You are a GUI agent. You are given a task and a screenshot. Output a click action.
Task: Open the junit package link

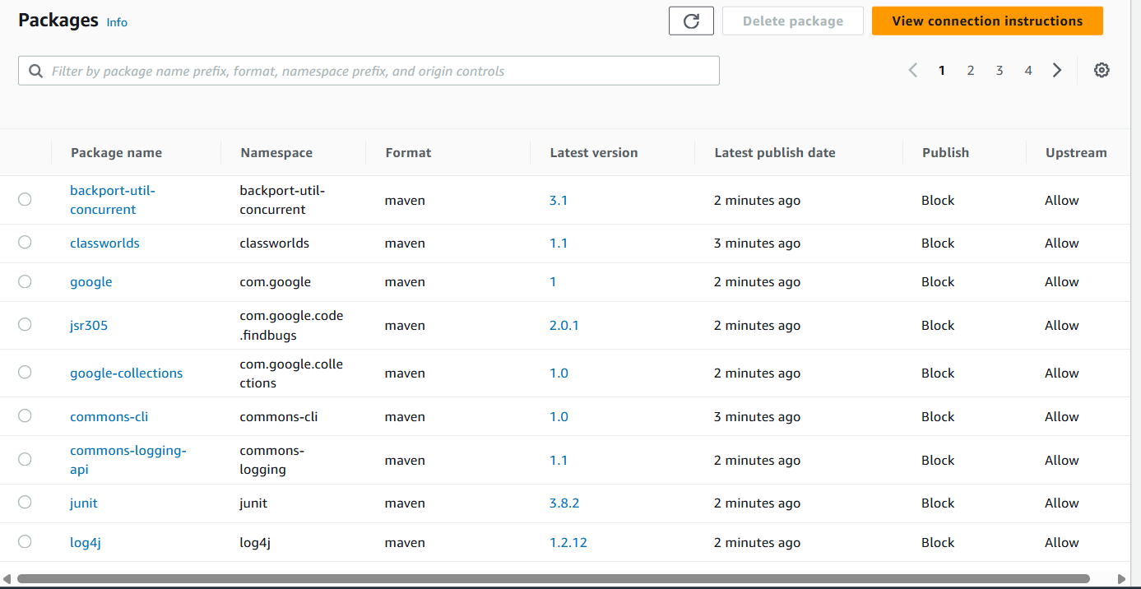[x=84, y=503]
